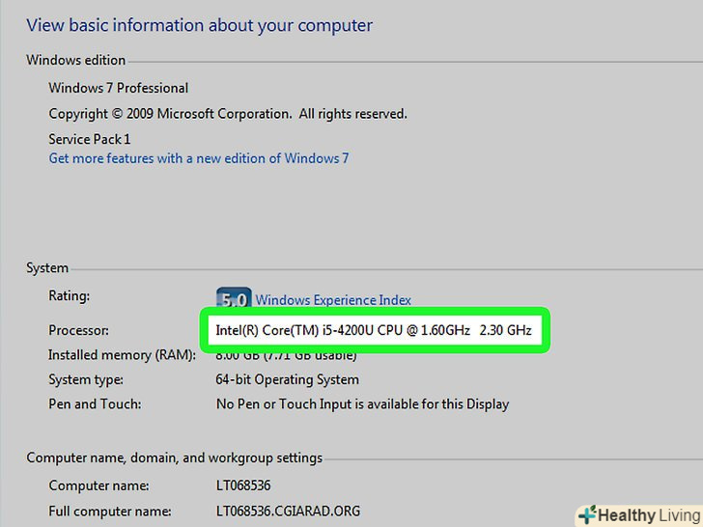
Task: Click the Microsoft copyright 2009 line
Action: pyautogui.click(x=228, y=114)
